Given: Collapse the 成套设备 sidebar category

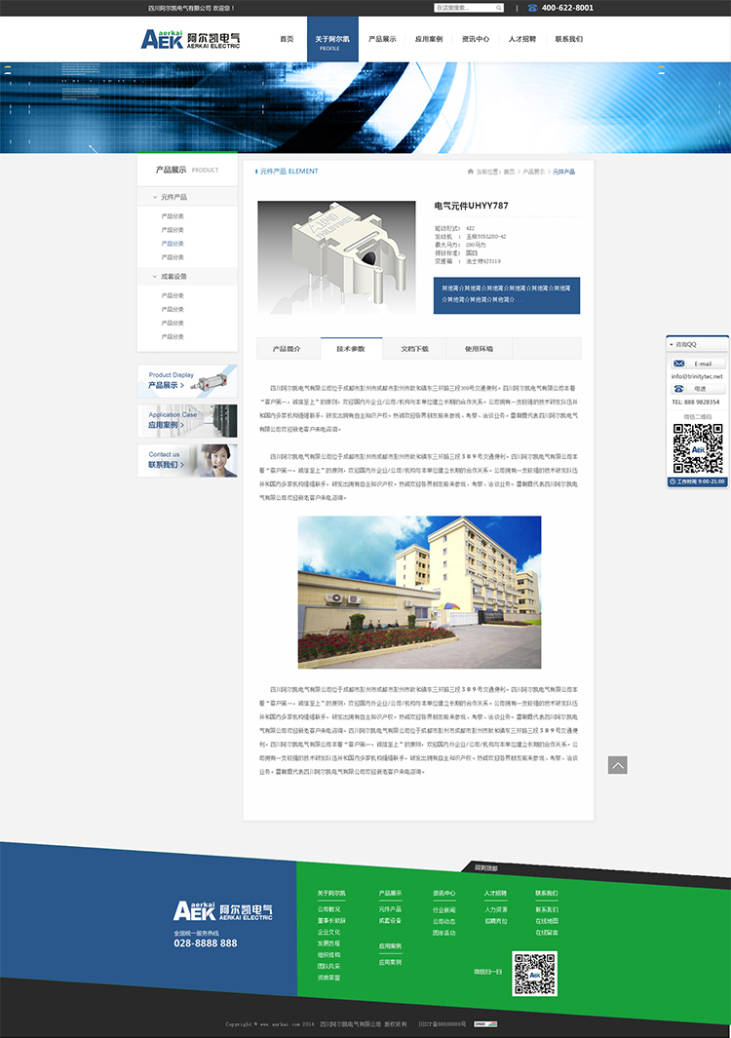Looking at the screenshot, I should point(155,277).
